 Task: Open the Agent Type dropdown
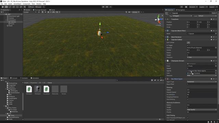click(x=202, y=82)
